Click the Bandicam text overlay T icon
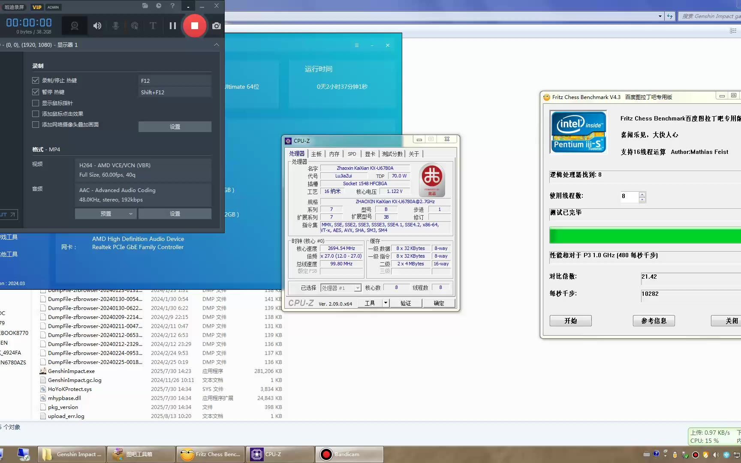This screenshot has width=741, height=463. click(153, 26)
